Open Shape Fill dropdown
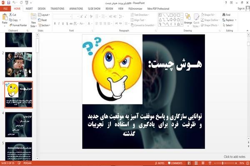The width and height of the screenshot is (250, 166). tap(208, 15)
